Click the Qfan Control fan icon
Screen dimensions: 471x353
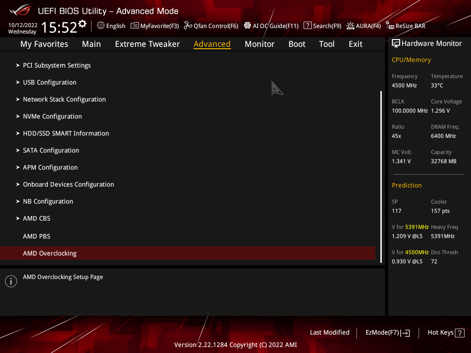pyautogui.click(x=188, y=26)
